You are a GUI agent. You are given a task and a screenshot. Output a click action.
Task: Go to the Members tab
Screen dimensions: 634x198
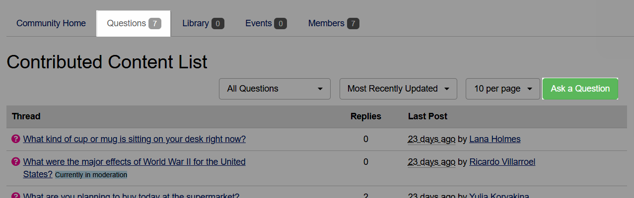point(334,23)
